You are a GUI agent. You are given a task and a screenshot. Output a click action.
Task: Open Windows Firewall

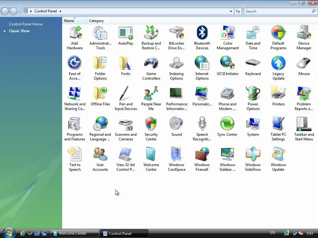pos(202,159)
